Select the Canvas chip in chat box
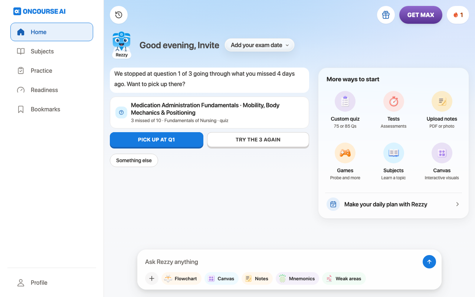The width and height of the screenshot is (475, 297). point(222,278)
